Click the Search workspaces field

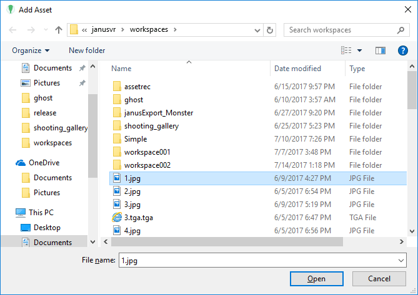[x=341, y=30]
